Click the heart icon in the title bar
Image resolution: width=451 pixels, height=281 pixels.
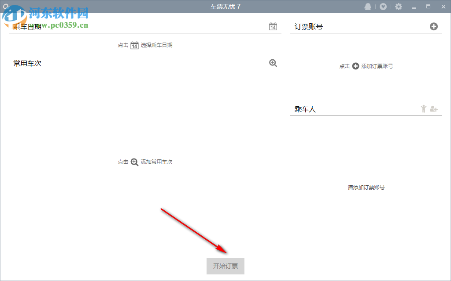click(x=382, y=6)
